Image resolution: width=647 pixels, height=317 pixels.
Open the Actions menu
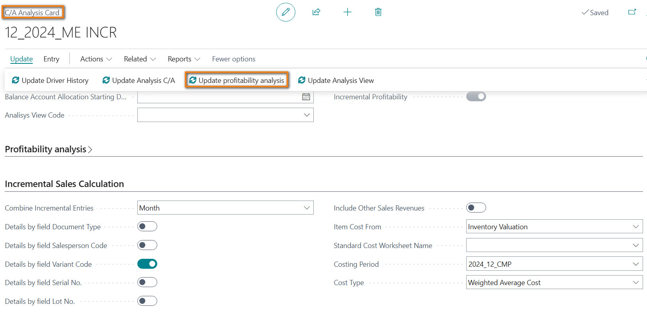(96, 59)
